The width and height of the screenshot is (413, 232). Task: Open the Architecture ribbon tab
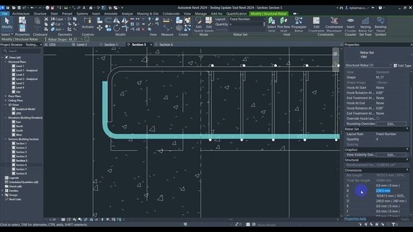pos(21,14)
